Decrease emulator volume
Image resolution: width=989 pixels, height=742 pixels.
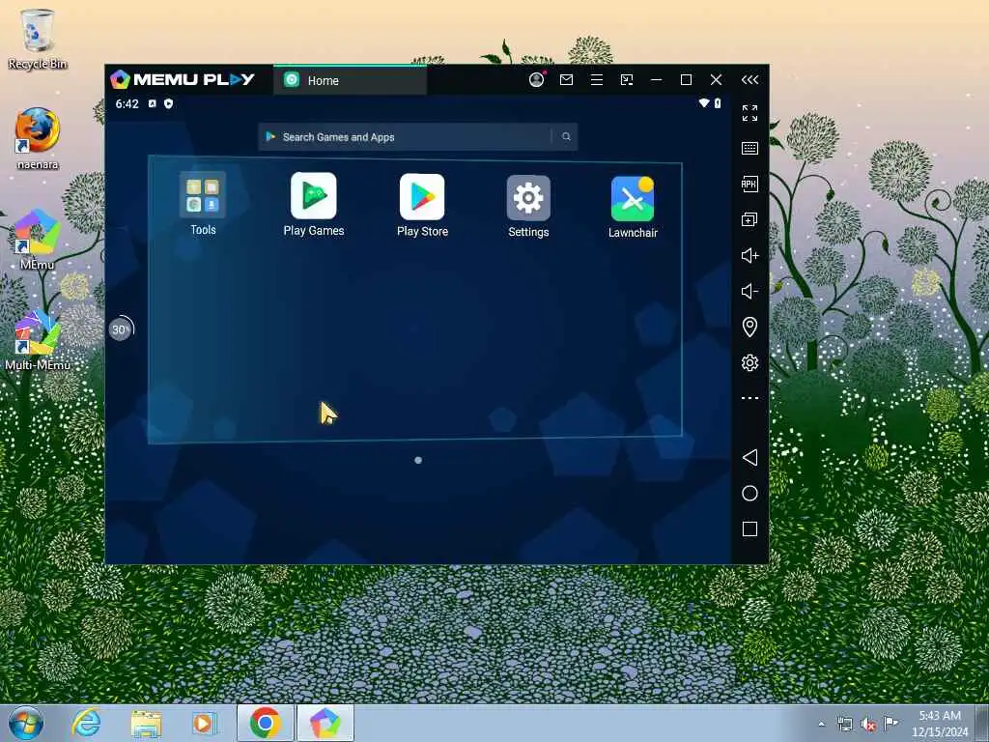pos(749,291)
